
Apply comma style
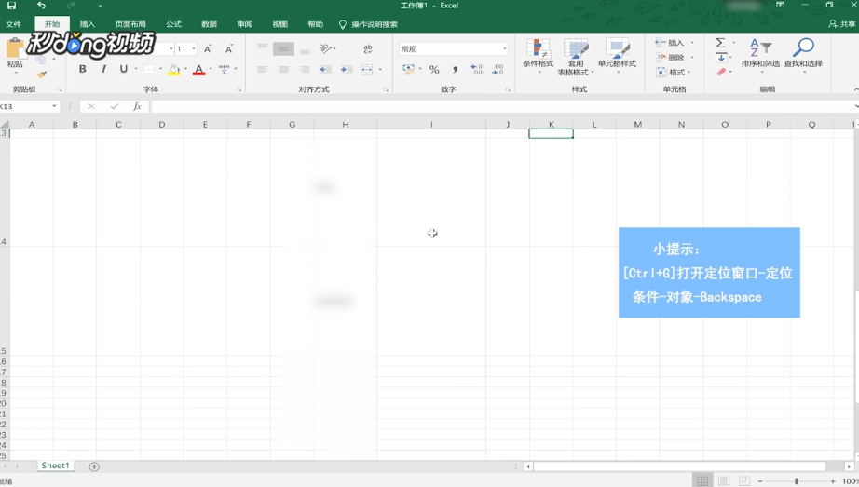(455, 70)
